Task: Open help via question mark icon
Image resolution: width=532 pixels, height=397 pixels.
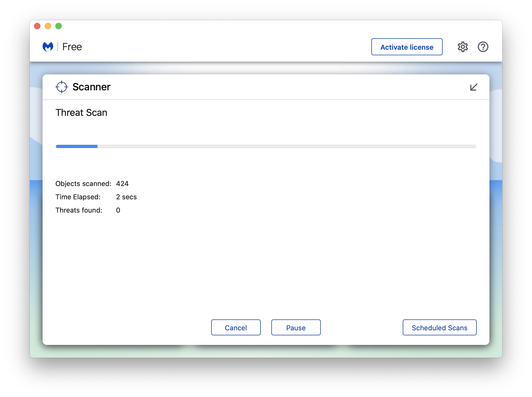Action: pos(483,47)
